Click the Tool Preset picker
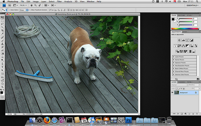 click(x=4, y=10)
